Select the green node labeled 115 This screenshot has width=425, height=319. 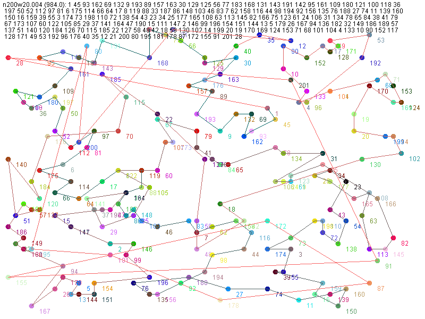click(126, 97)
